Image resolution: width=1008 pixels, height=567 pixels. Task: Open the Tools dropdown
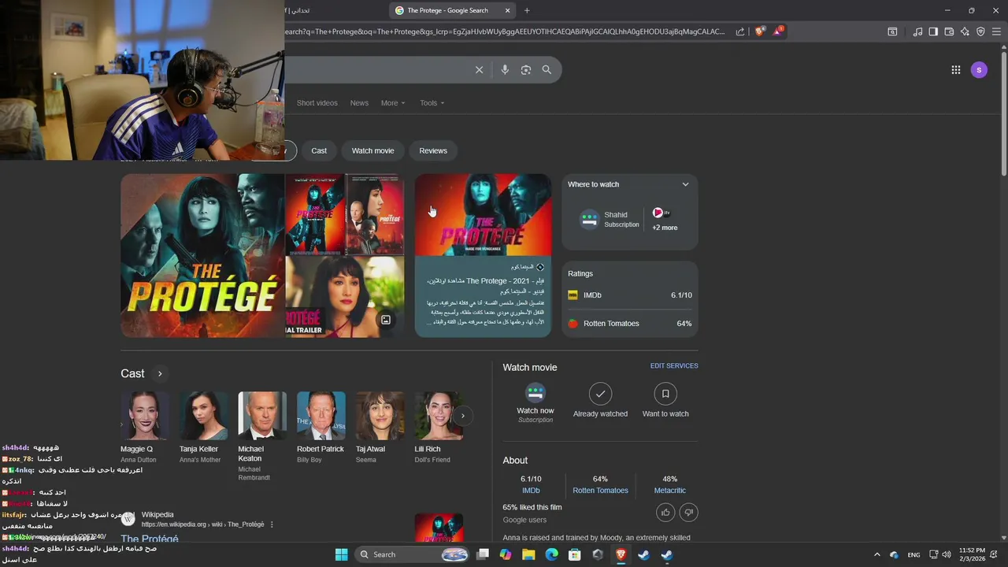(432, 103)
